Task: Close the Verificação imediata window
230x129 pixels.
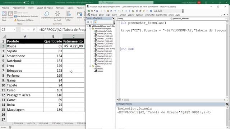Action: 227,104
